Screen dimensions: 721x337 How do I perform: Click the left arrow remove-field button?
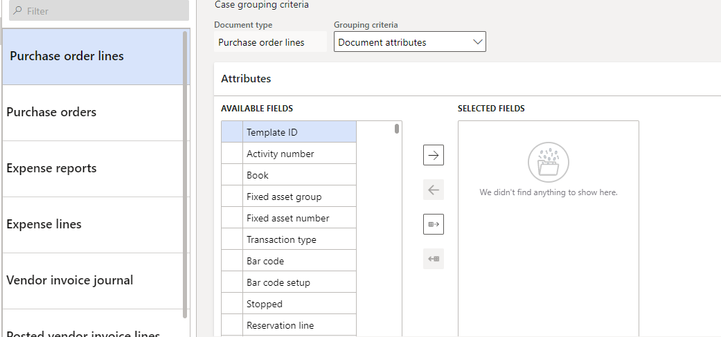click(x=433, y=190)
